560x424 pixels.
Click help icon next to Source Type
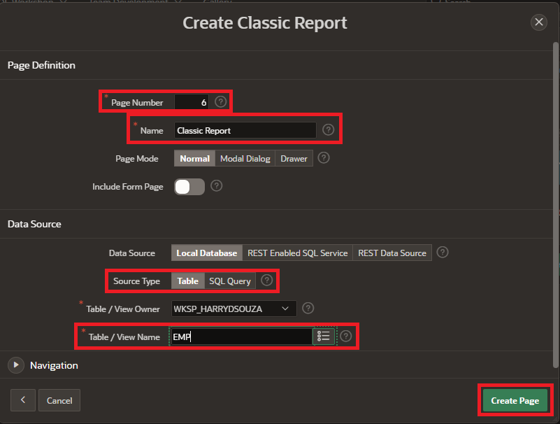[266, 281]
